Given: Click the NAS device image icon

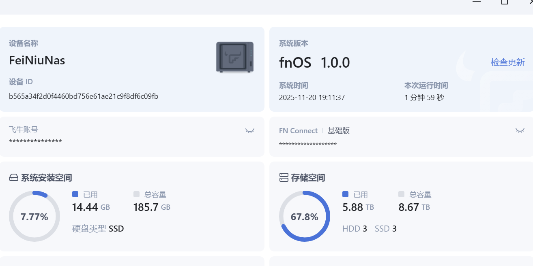Looking at the screenshot, I should 235,57.
